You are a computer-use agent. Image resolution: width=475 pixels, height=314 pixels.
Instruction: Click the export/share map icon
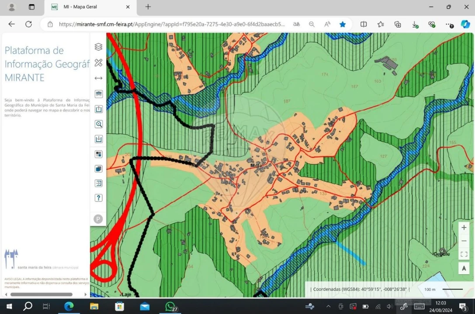coord(98,109)
